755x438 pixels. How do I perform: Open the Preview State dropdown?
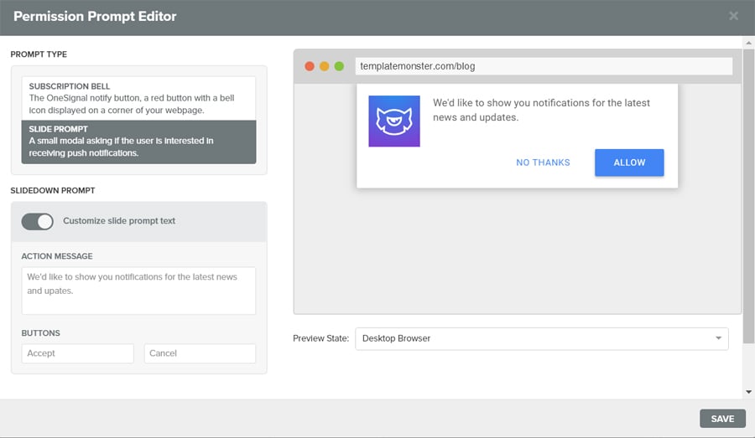[x=542, y=338]
